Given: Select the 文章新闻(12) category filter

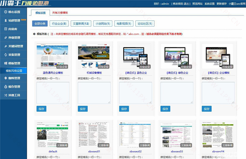Looking at the screenshot, I should pyautogui.click(x=81, y=24).
